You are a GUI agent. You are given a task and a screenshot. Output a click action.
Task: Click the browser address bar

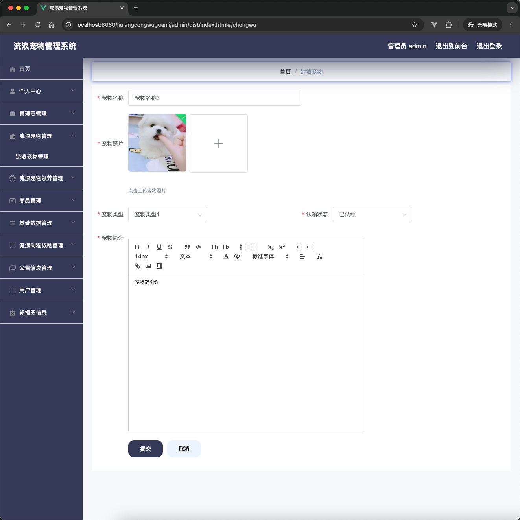242,25
